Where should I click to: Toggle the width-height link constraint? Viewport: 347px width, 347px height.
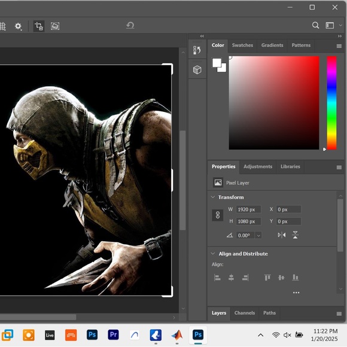[x=218, y=215]
